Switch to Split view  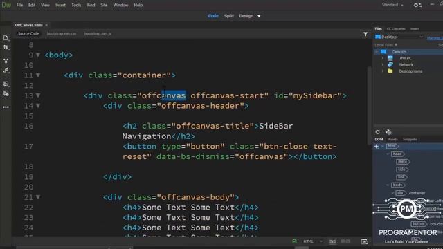229,16
